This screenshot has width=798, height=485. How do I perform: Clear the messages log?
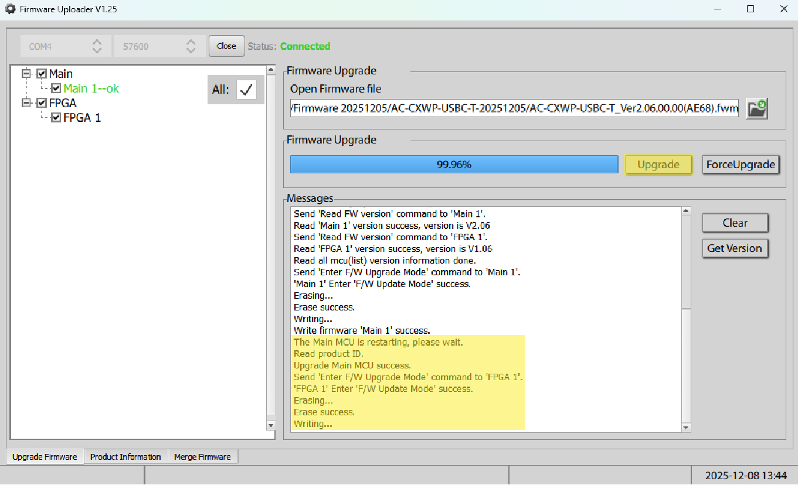click(734, 223)
